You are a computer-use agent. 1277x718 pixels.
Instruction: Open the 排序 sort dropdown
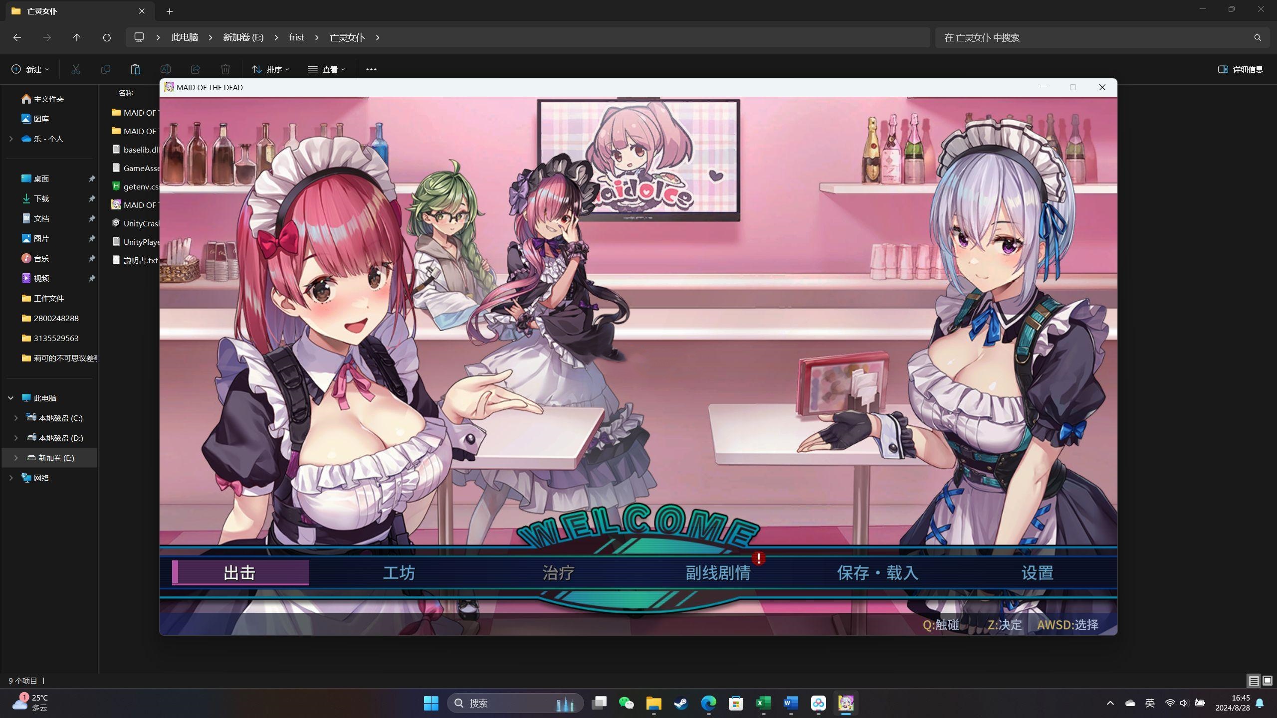[271, 69]
